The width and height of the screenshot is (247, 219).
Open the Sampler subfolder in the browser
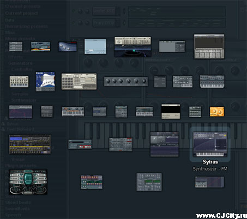tap(20, 94)
